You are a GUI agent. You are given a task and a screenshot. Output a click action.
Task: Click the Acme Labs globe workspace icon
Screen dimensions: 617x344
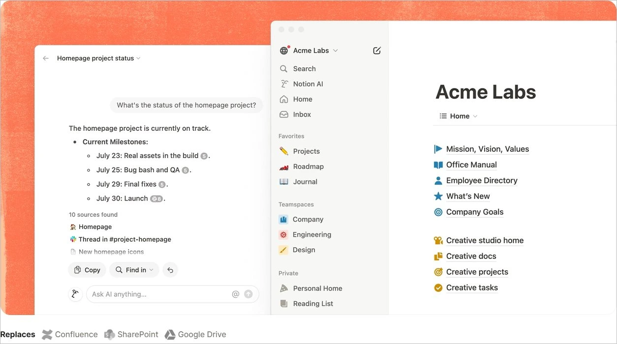tap(284, 51)
